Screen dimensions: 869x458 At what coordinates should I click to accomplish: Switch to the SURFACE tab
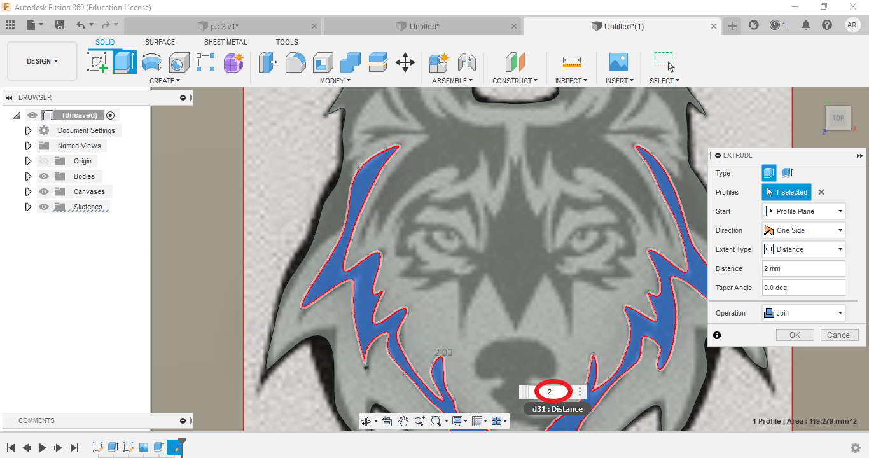pyautogui.click(x=160, y=42)
